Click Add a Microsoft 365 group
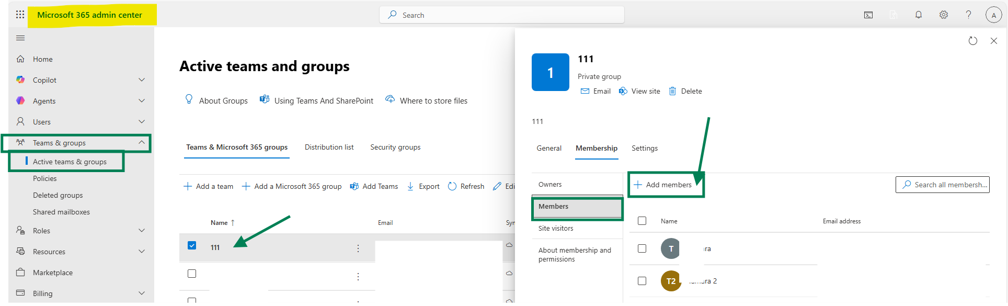The image size is (1008, 306). [x=292, y=186]
